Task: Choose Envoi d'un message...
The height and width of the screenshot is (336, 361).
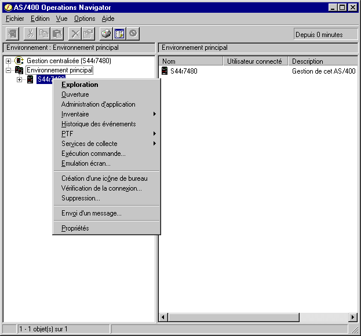Action: point(107,213)
